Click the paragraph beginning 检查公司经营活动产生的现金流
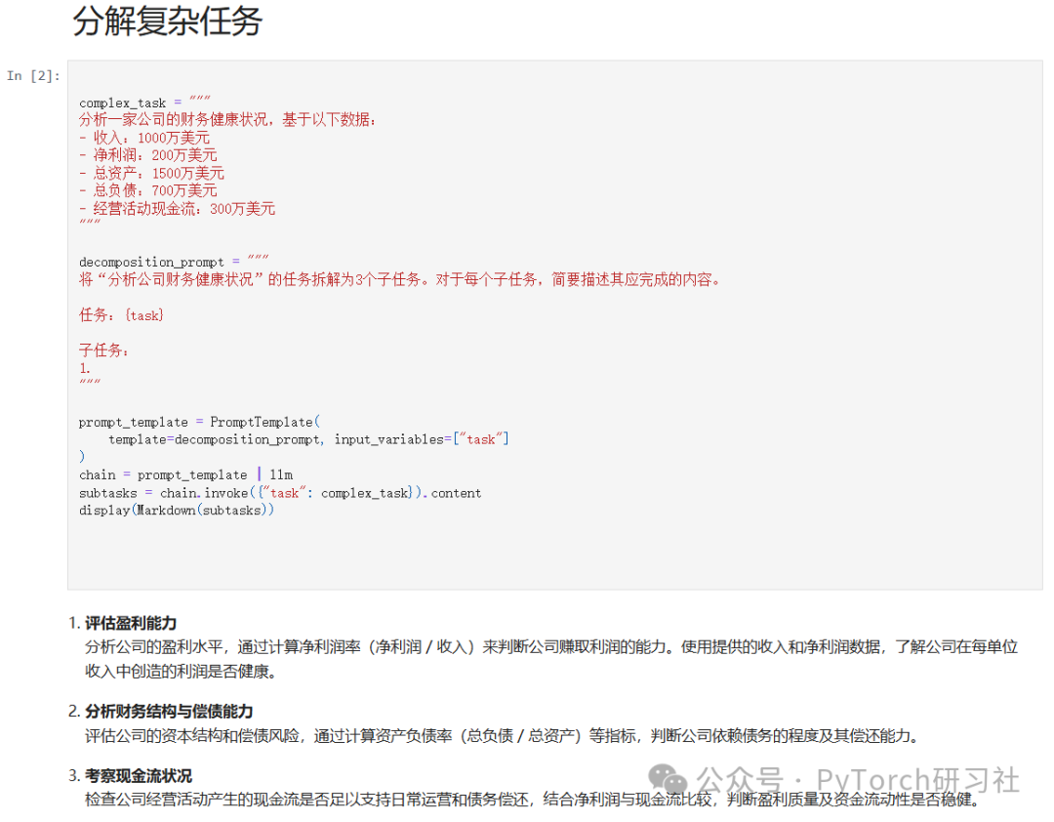Image resolution: width=1054 pixels, height=822 pixels. [x=532, y=800]
